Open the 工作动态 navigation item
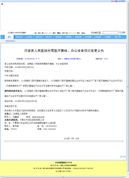The height and width of the screenshot is (178, 129). click(x=29, y=37)
